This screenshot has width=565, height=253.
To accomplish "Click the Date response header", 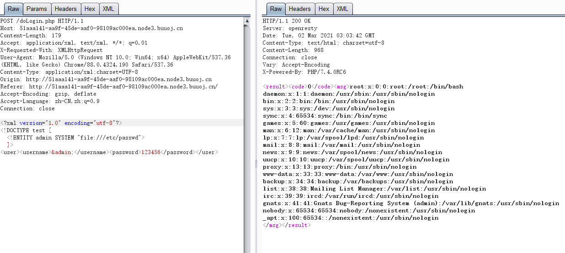I will click(319, 36).
